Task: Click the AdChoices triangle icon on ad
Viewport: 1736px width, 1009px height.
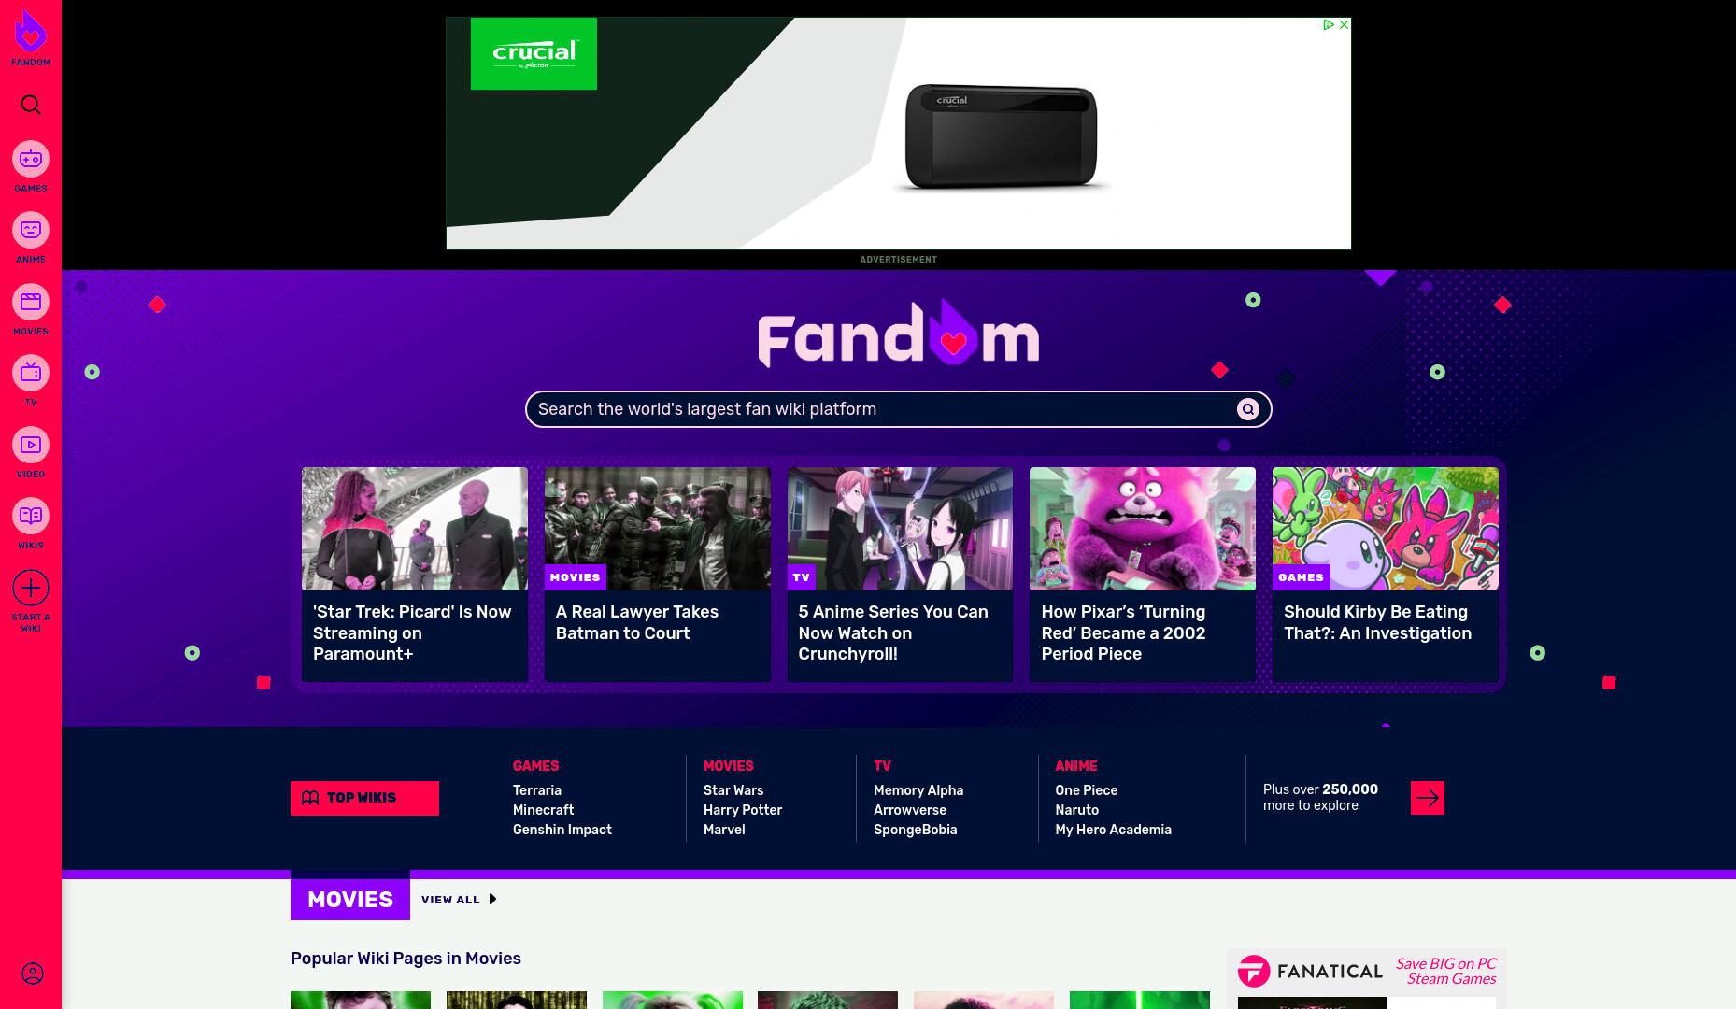Action: point(1328,24)
